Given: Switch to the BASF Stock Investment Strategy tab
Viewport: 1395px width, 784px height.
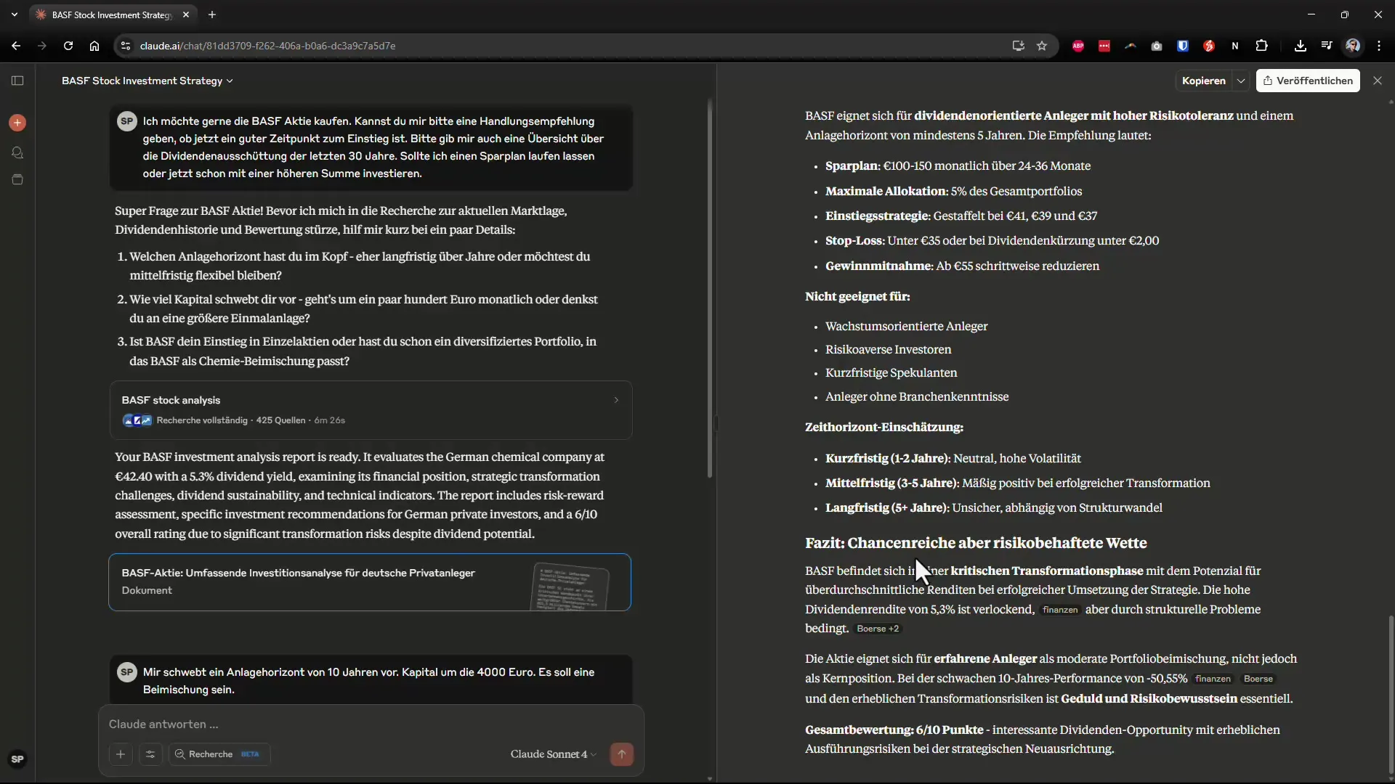Looking at the screenshot, I should 111,15.
